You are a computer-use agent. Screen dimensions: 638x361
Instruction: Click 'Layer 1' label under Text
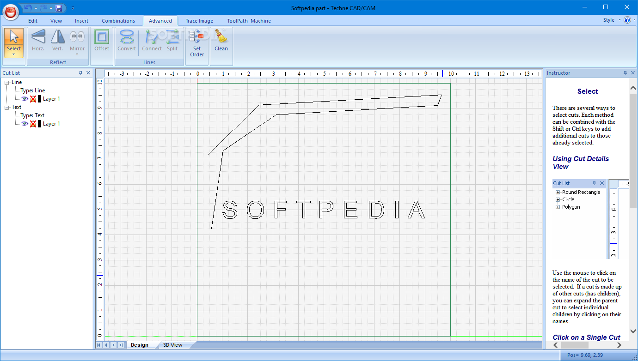pos(51,124)
